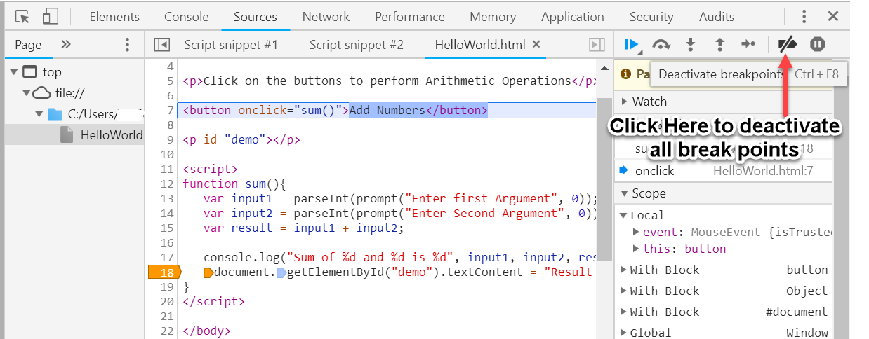Click line number 12 in the gutter
The height and width of the screenshot is (339, 869).
coord(167,184)
